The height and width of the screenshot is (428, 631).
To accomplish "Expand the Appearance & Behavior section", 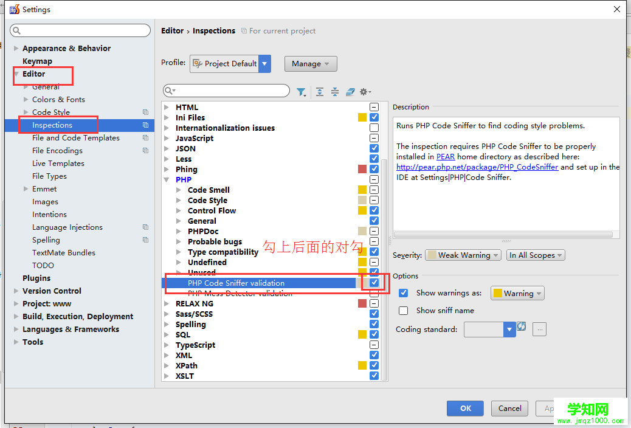I will click(16, 48).
